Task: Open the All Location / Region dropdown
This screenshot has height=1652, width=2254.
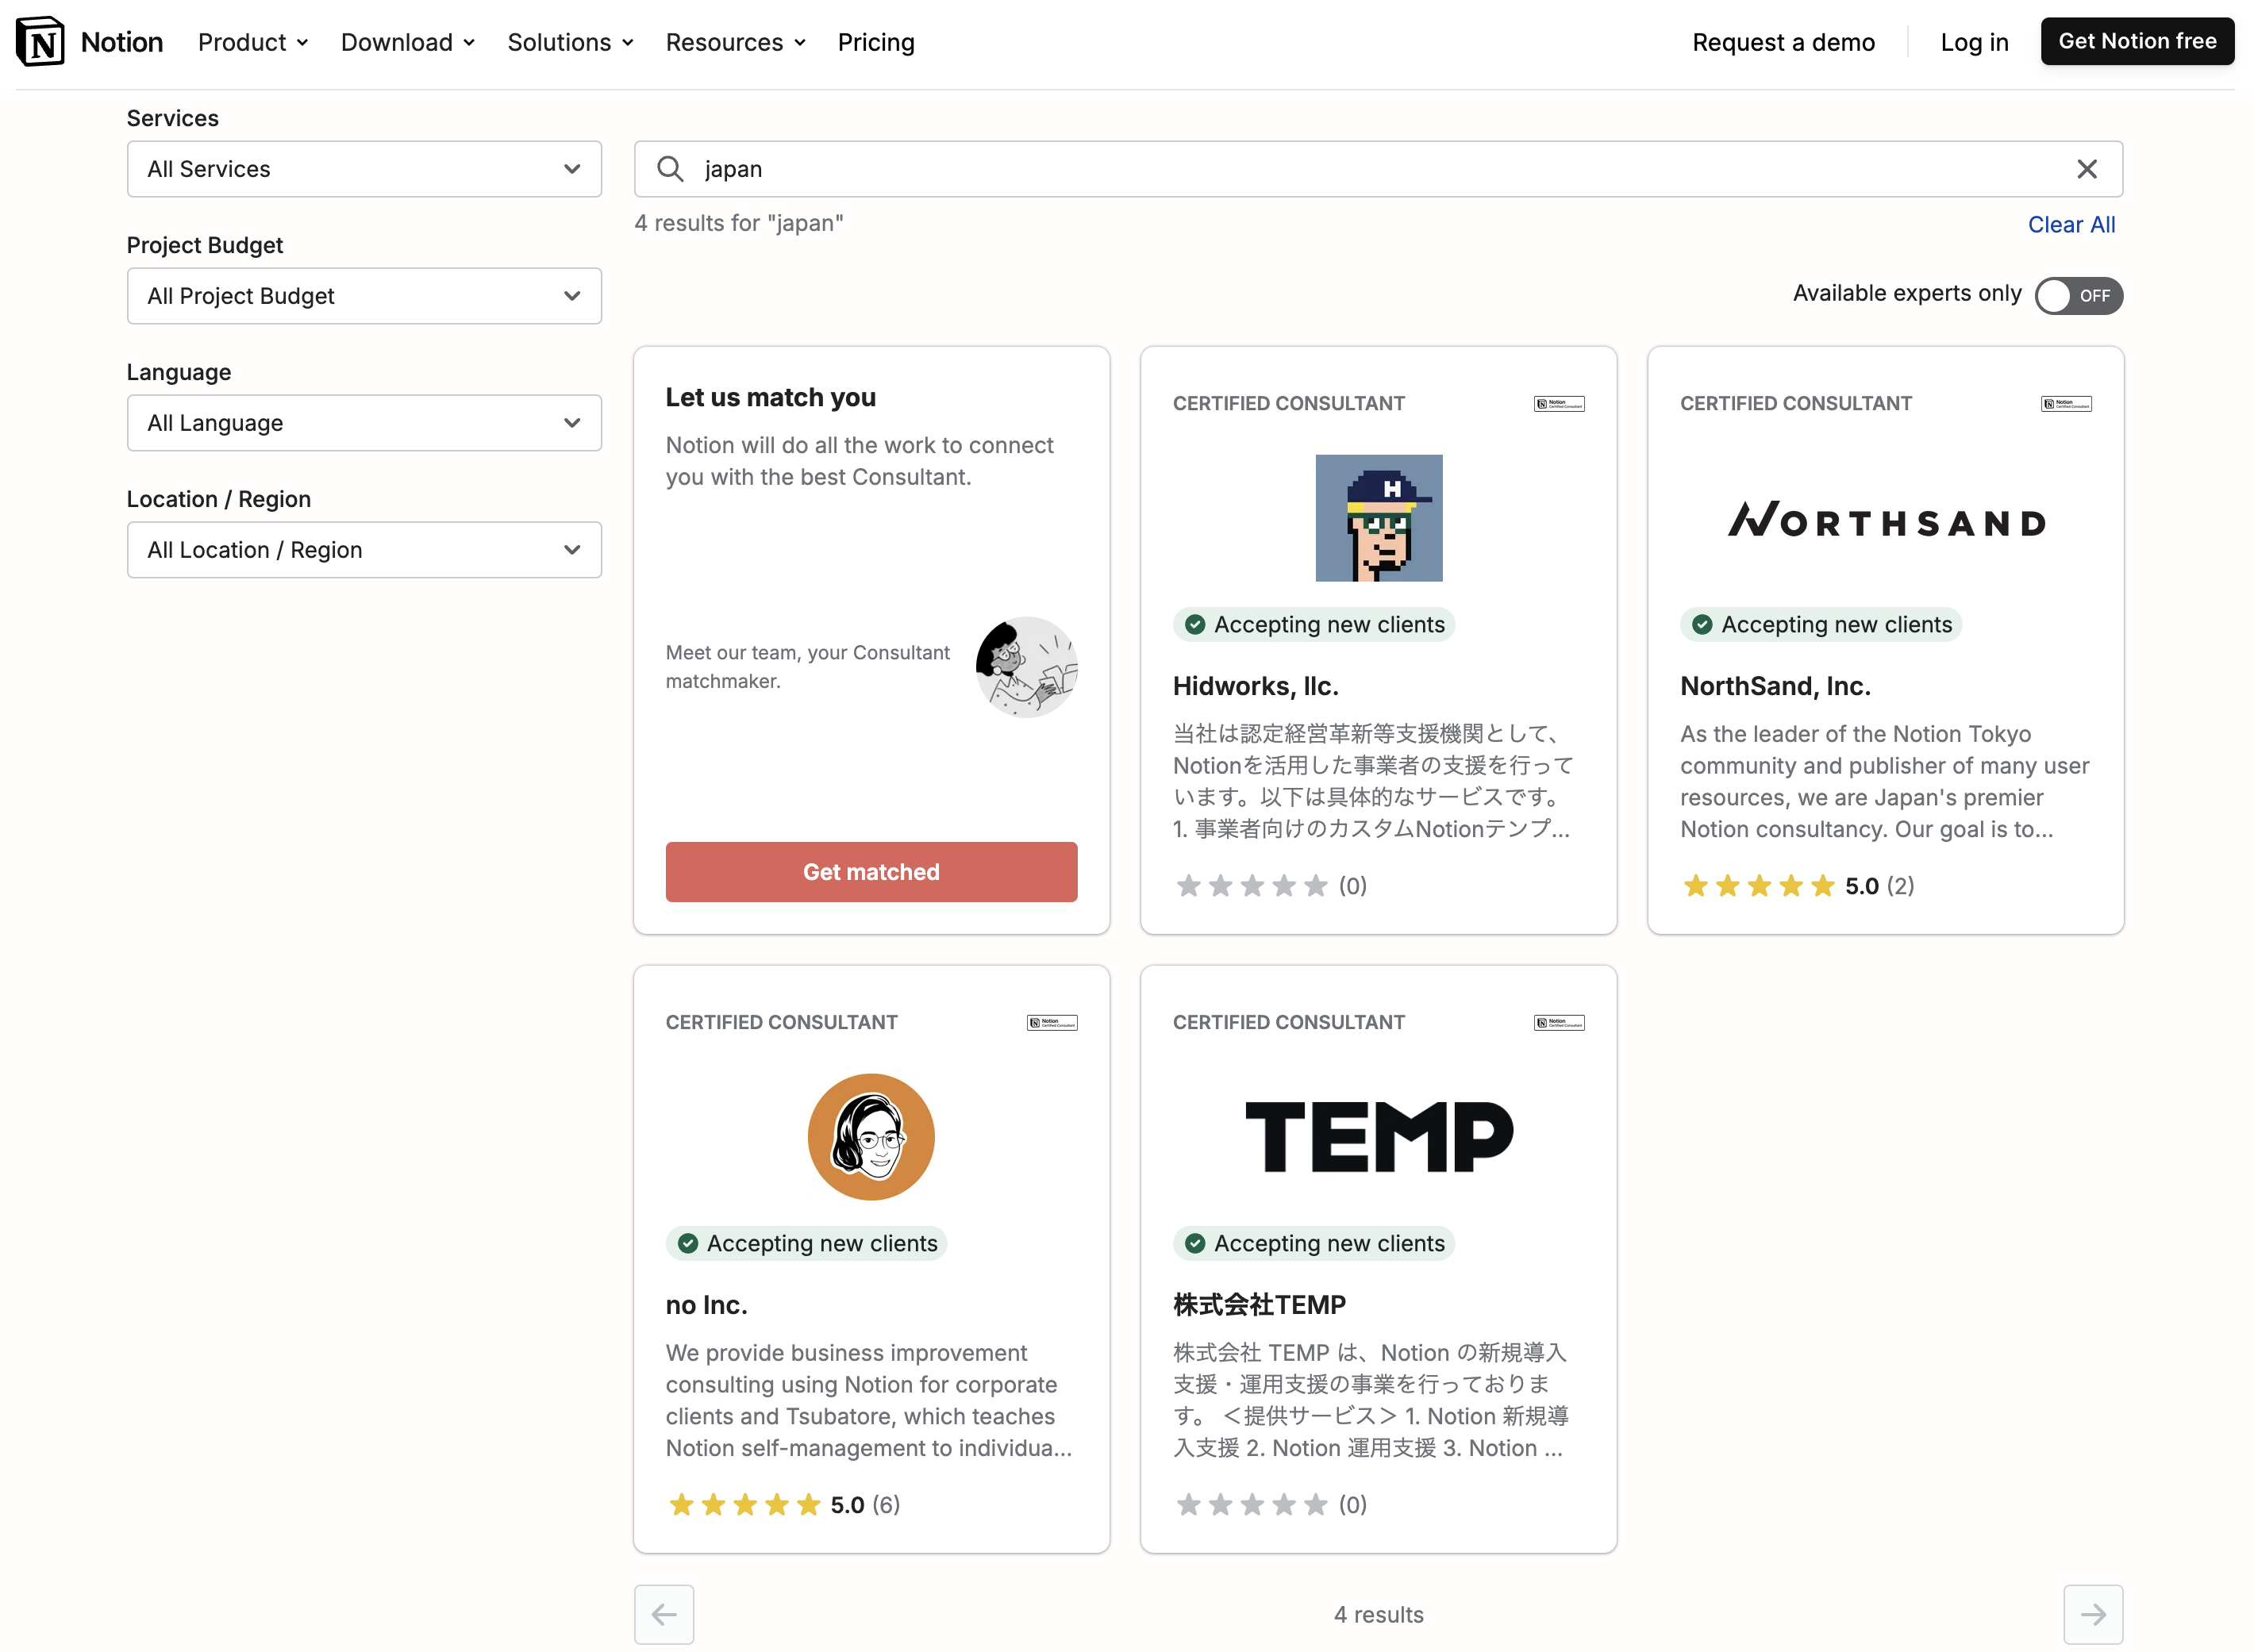Action: pyautogui.click(x=364, y=550)
